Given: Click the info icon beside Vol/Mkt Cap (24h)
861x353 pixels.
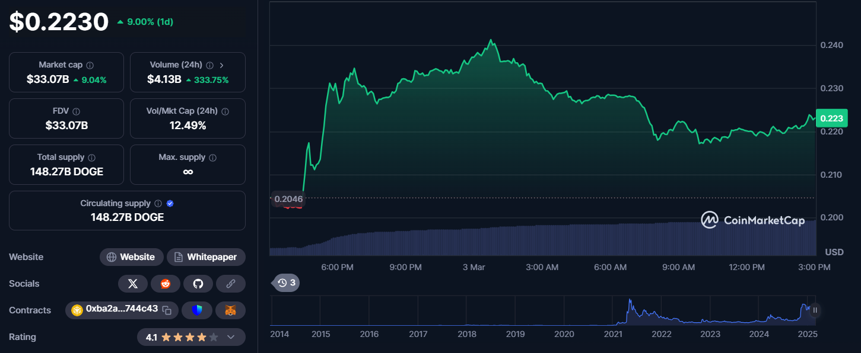Looking at the screenshot, I should click(225, 111).
